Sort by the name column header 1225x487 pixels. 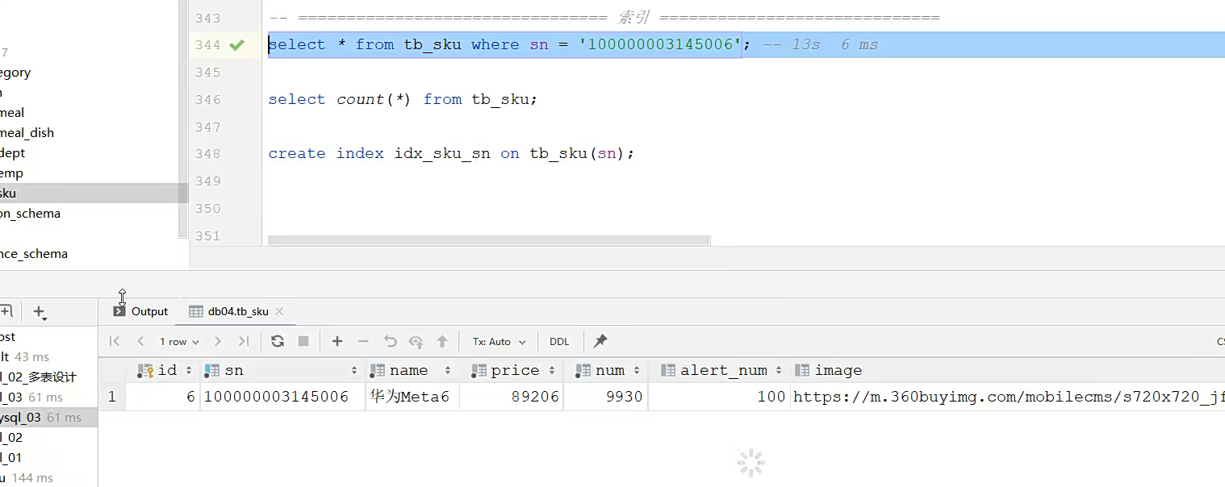pos(412,371)
